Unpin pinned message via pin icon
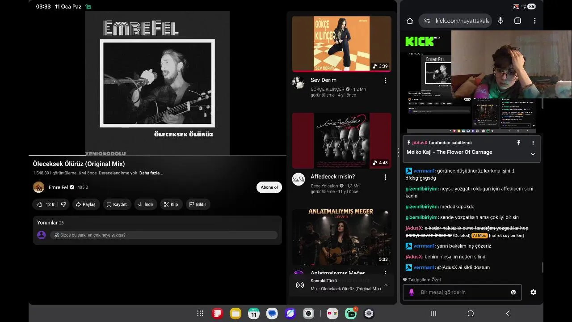The height and width of the screenshot is (322, 572). tap(519, 143)
